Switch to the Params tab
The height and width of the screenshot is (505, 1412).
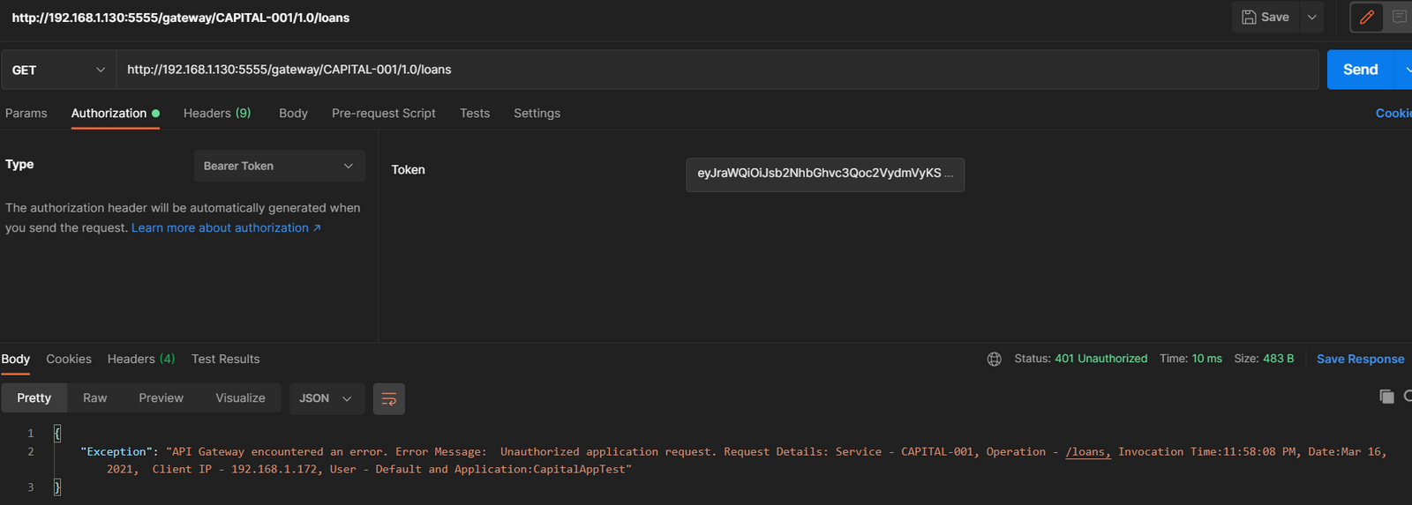(26, 113)
